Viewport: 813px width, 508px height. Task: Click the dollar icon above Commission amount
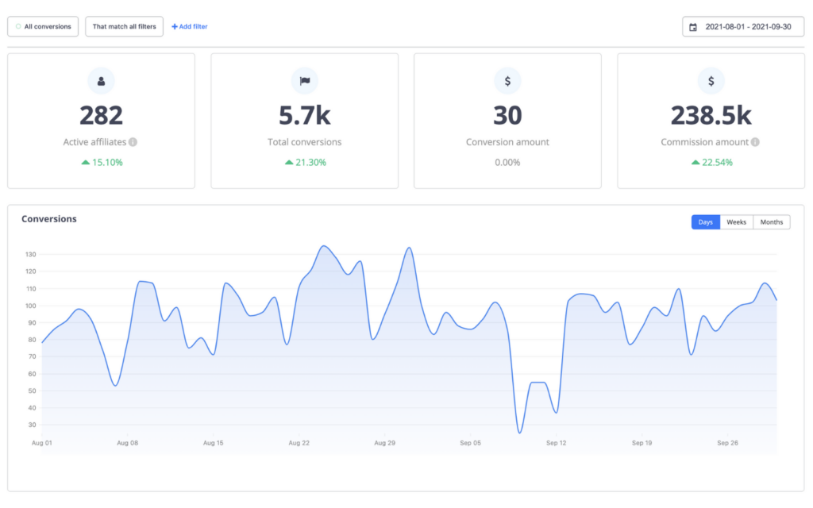[711, 80]
